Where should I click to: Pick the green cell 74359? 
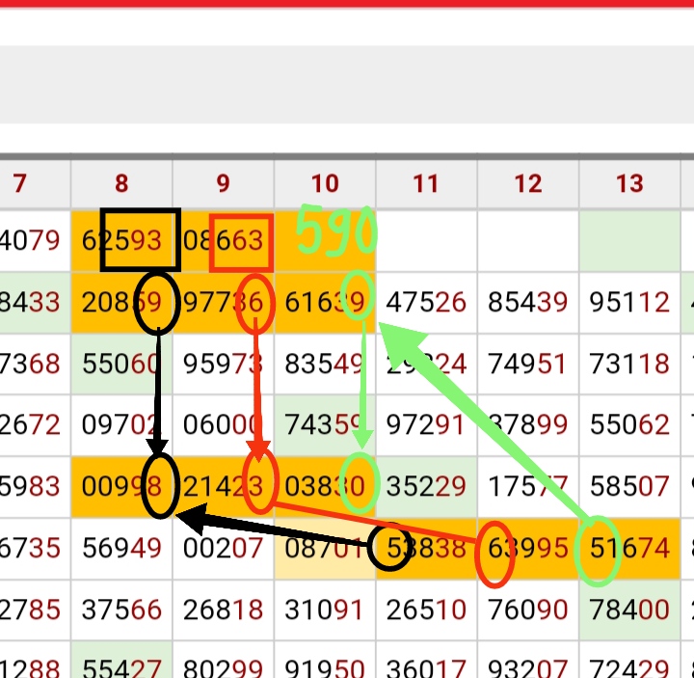325,425
